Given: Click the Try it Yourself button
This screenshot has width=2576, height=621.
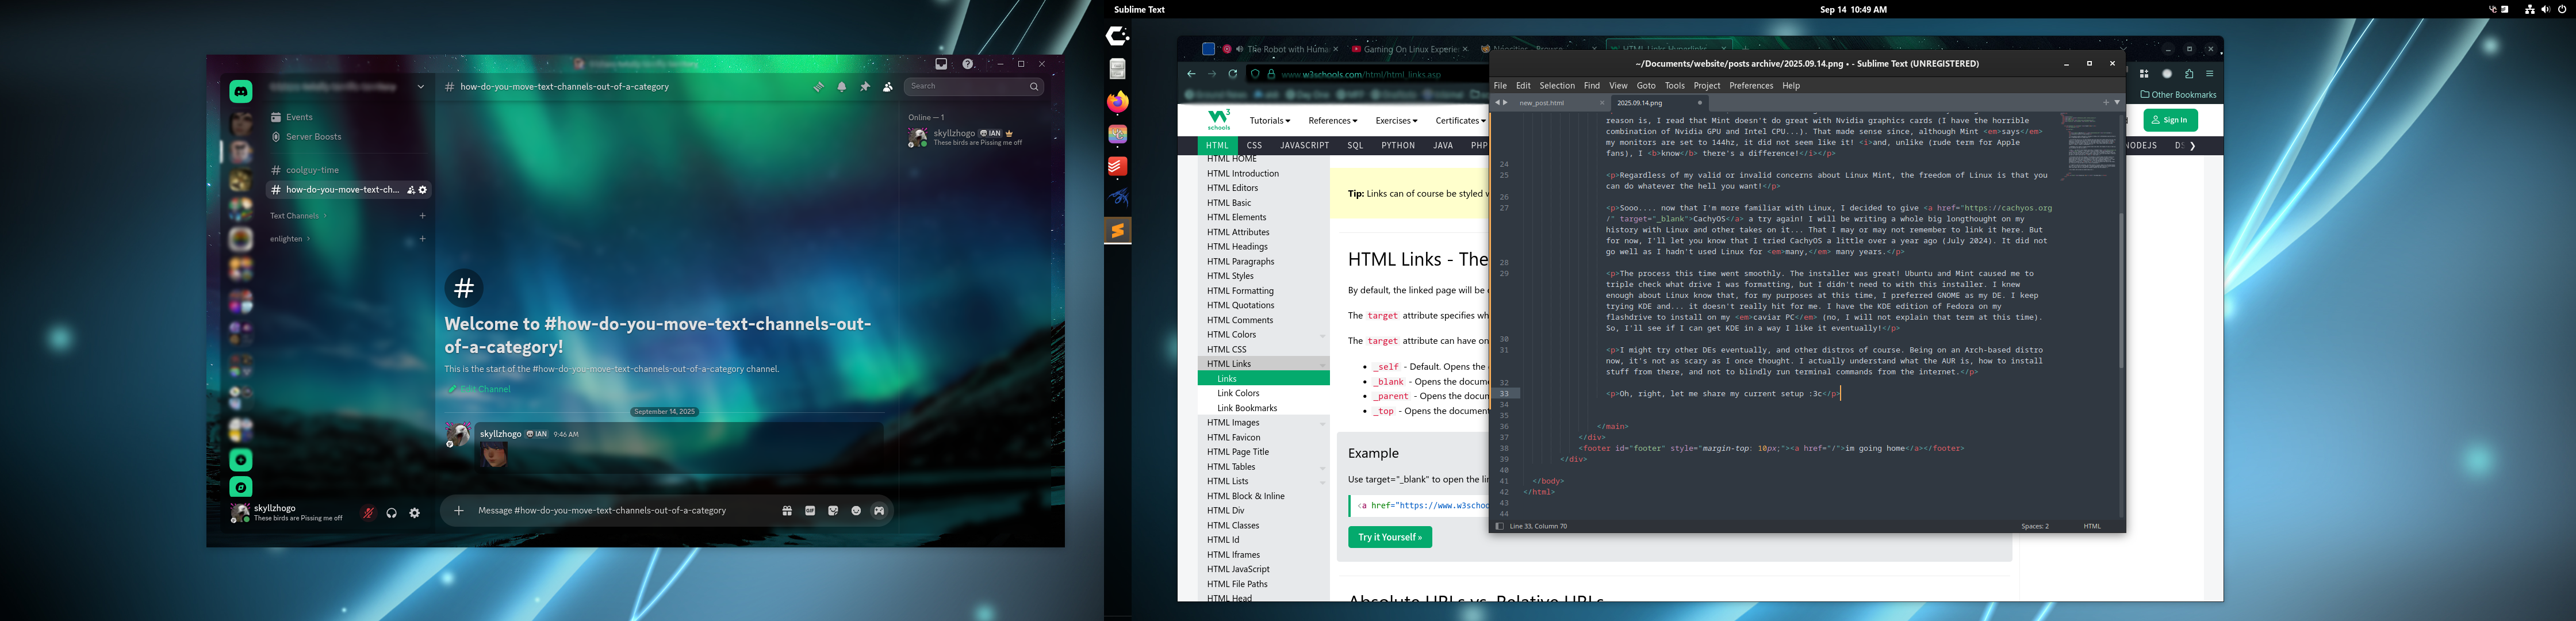Looking at the screenshot, I should [x=1389, y=537].
